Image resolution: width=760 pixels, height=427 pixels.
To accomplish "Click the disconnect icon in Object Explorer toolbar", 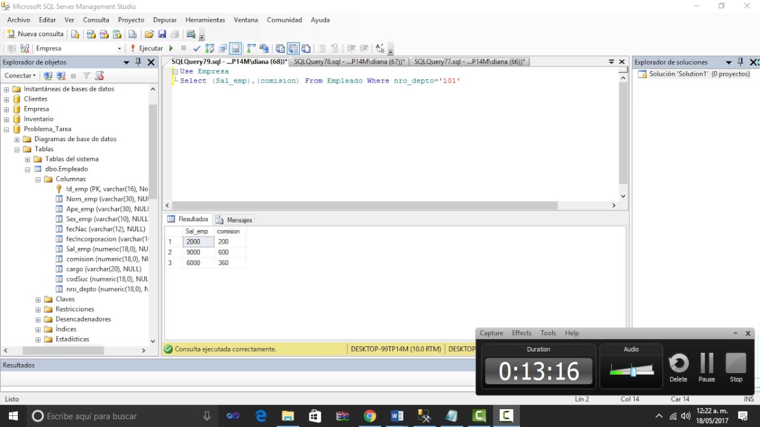I will coord(61,75).
